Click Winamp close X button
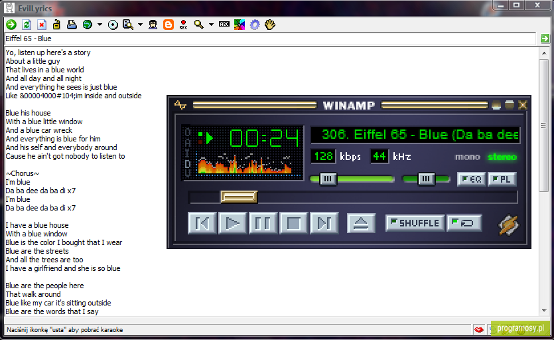The image size is (554, 340). point(523,105)
